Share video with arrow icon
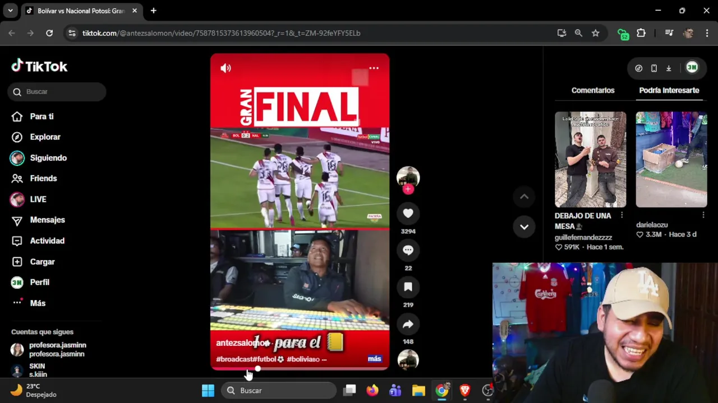Viewport: 718px width, 403px height. click(x=408, y=324)
